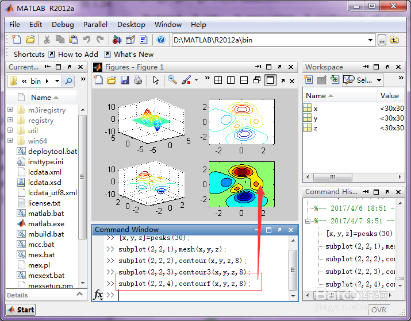Open the Parallel menu
The image size is (411, 321).
pos(95,25)
